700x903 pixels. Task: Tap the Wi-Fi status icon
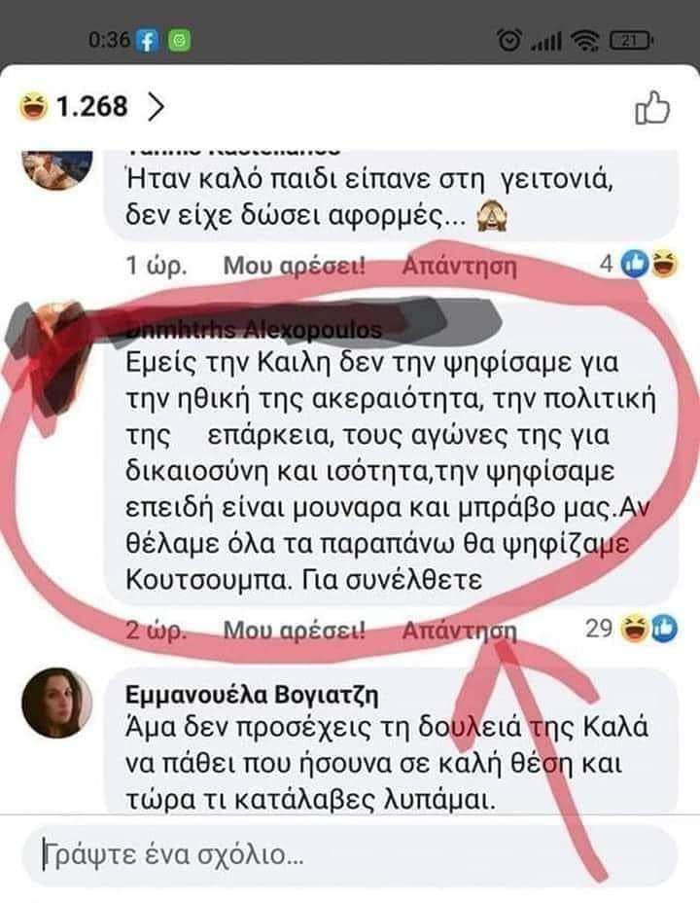584,40
